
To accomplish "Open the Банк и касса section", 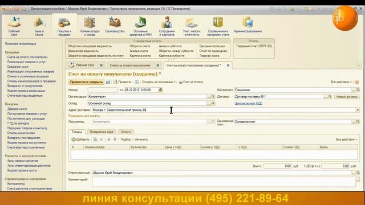I will point(39,26).
